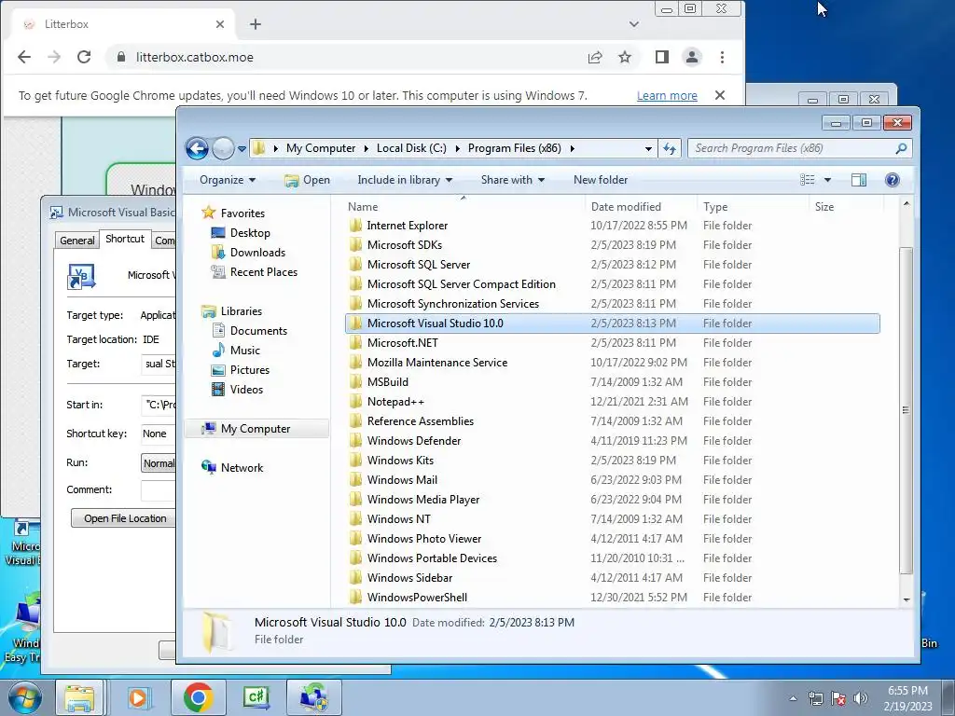Click Open File Location button
The height and width of the screenshot is (716, 955).
click(x=125, y=518)
